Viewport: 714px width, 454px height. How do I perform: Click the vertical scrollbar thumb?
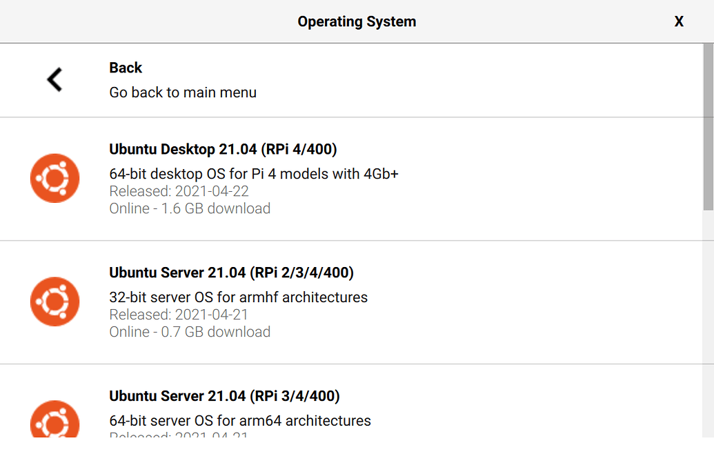coord(708,128)
